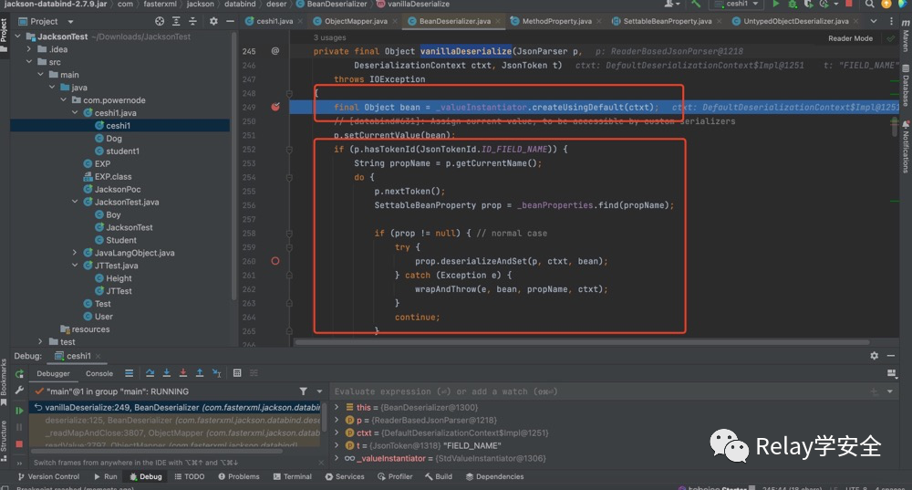Switch to UntypedObjectDeserializer.java tab
Image resolution: width=912 pixels, height=490 pixels.
click(795, 21)
